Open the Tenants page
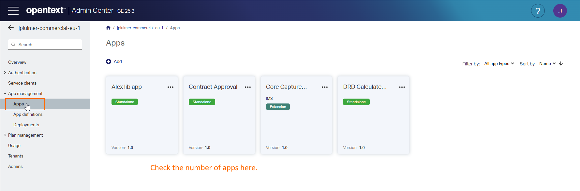 (16, 156)
